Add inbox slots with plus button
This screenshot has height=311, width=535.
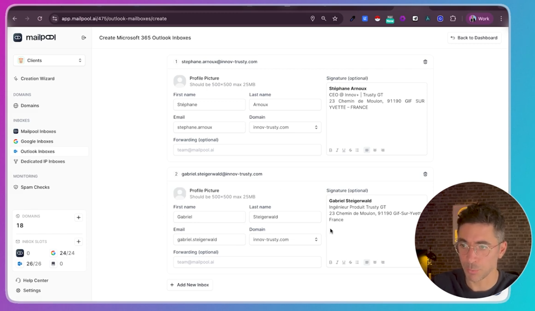(x=79, y=242)
